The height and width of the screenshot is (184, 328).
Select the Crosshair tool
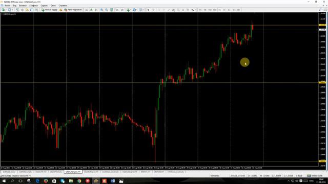(x=153, y=10)
